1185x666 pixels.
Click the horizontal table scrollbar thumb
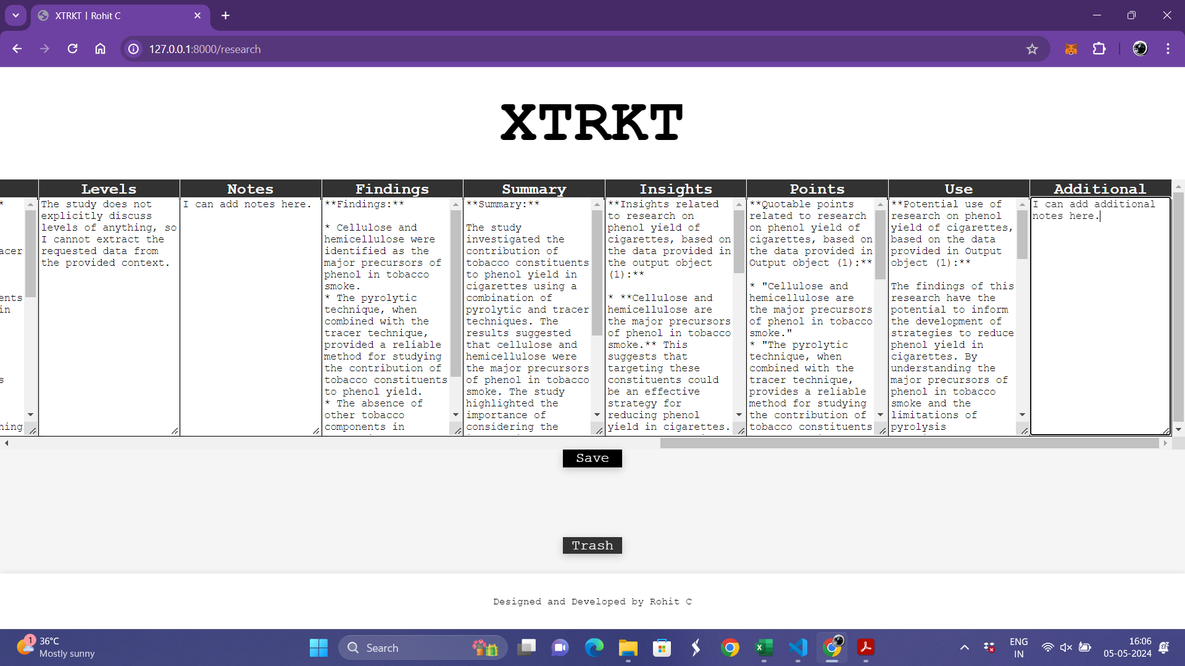tap(908, 443)
